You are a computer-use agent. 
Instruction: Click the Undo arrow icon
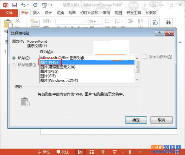(x=23, y=5)
